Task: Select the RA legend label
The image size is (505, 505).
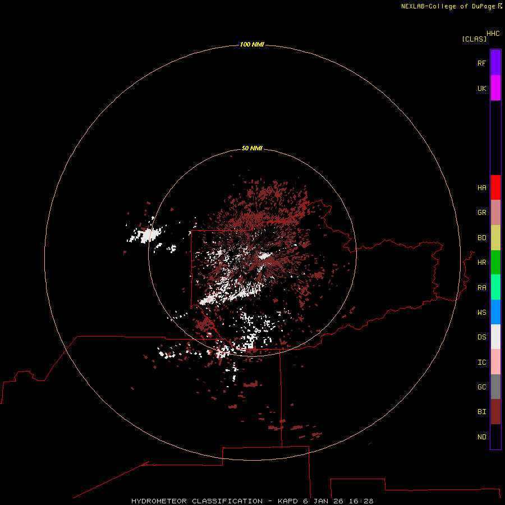Action: pos(481,288)
